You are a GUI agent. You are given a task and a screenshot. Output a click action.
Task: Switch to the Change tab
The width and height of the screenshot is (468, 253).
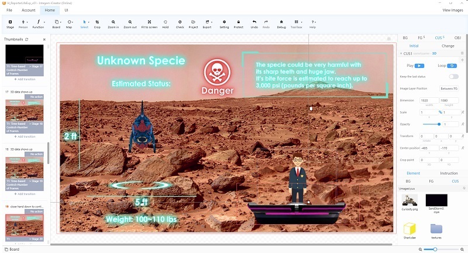448,46
